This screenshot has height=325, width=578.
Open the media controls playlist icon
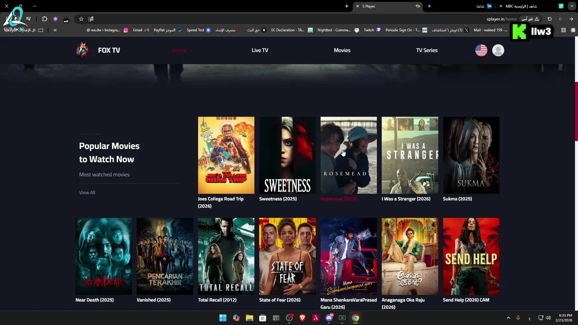(28, 19)
